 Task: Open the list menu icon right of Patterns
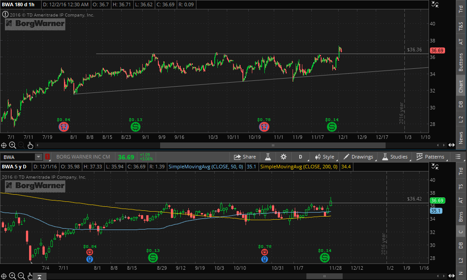[x=458, y=157]
